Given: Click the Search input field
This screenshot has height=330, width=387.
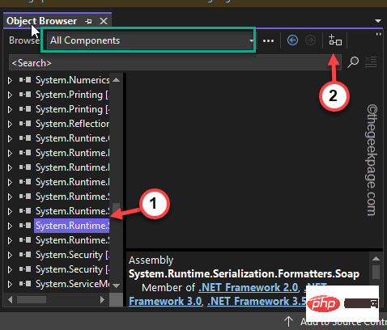Looking at the screenshot, I should [x=176, y=63].
